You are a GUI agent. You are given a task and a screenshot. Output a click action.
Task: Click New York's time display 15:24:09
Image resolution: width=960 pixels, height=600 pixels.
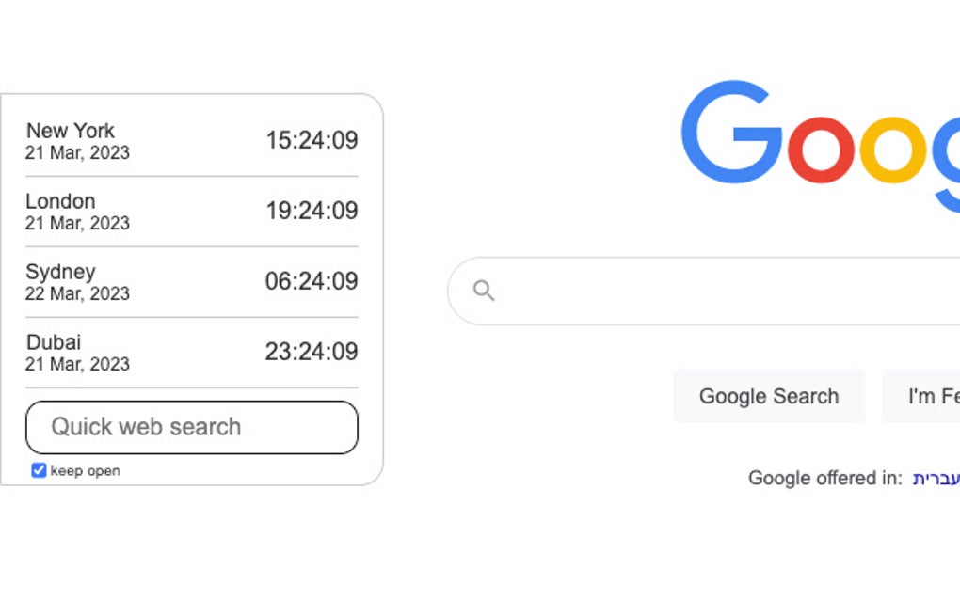[x=311, y=140]
